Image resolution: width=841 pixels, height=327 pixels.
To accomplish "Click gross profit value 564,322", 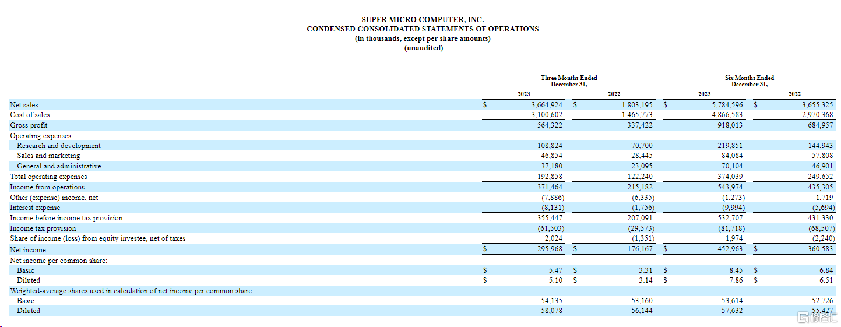I will click(550, 125).
